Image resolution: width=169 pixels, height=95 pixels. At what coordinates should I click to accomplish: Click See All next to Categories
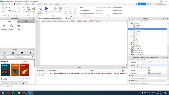tap(25, 61)
